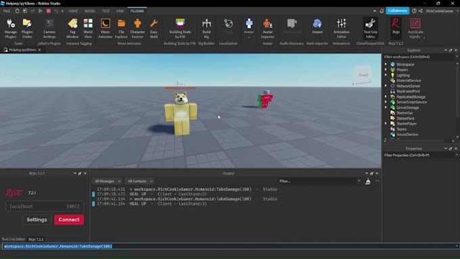Activate Easy Weld tool
The height and width of the screenshot is (259, 460).
click(154, 28)
